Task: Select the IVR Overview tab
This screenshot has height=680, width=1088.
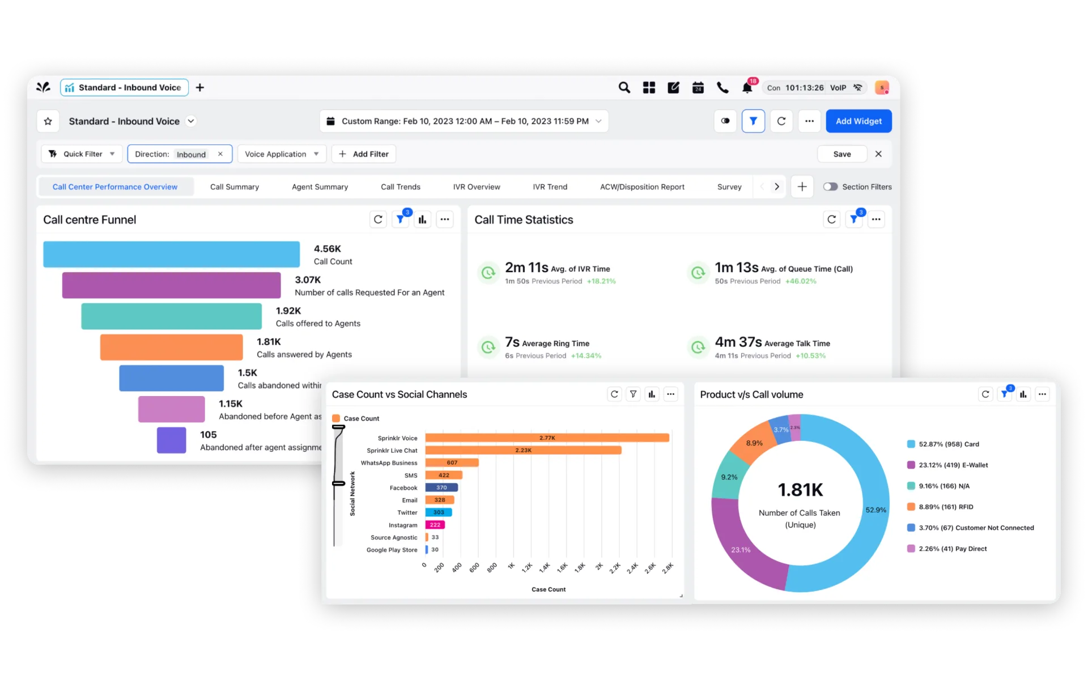Action: tap(476, 186)
